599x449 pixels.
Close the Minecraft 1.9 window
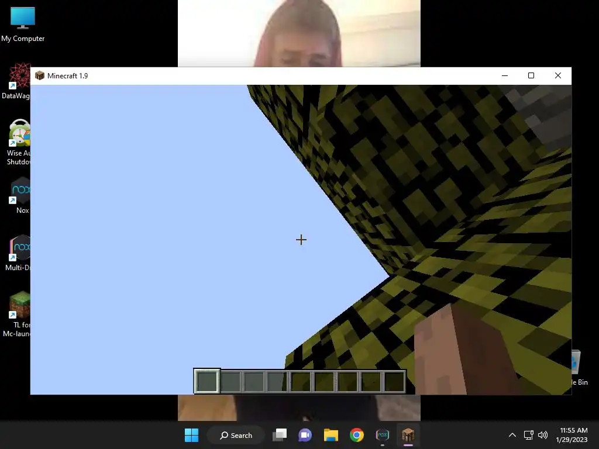[557, 75]
